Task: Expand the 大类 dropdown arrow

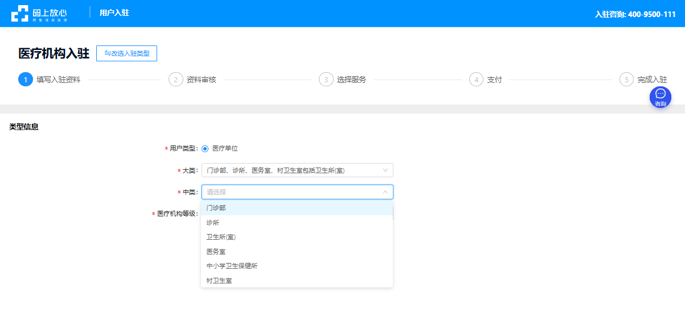Action: tap(385, 170)
